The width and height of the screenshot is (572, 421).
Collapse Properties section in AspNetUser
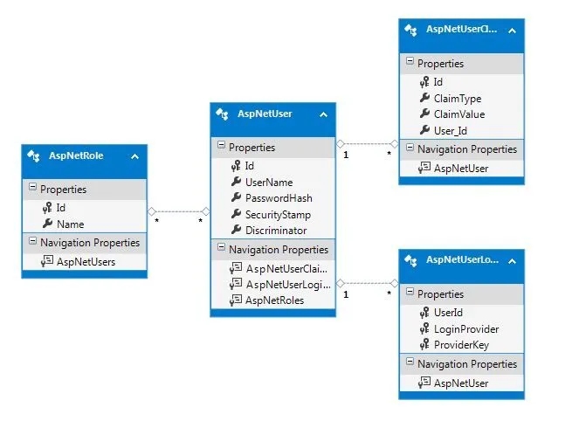222,145
